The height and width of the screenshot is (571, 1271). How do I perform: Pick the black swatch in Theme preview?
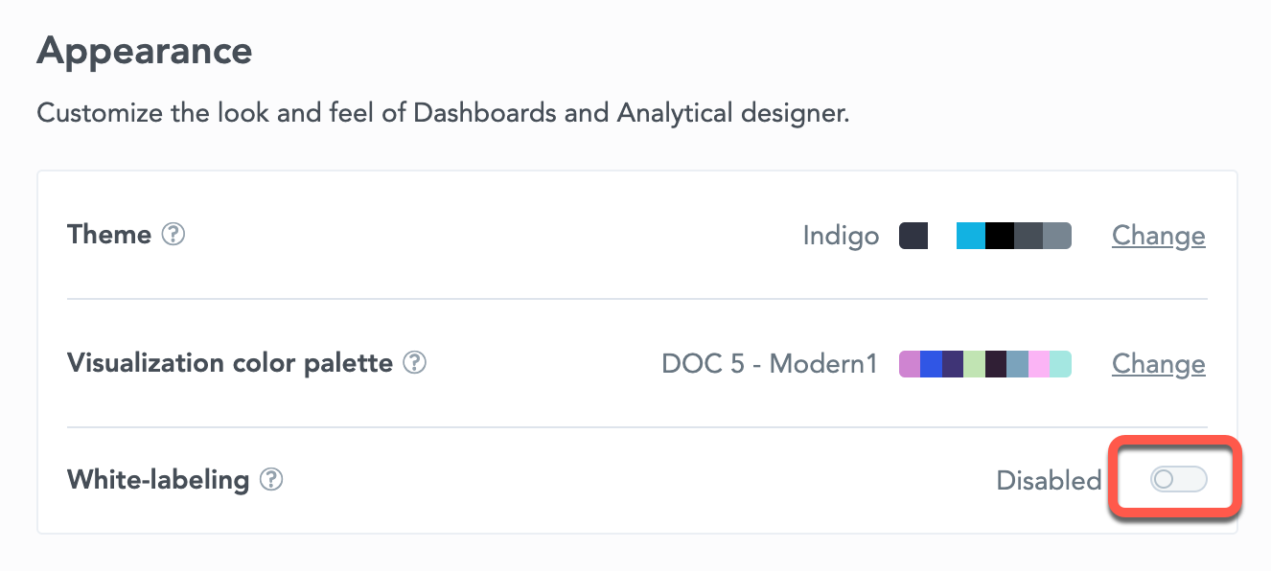pyautogui.click(x=1000, y=236)
